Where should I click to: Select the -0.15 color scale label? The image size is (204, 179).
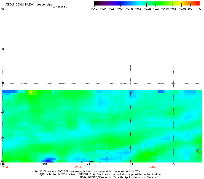[x=165, y=9]
